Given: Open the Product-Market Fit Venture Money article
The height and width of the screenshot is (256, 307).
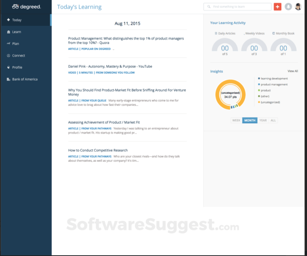Looking at the screenshot, I should point(127,92).
